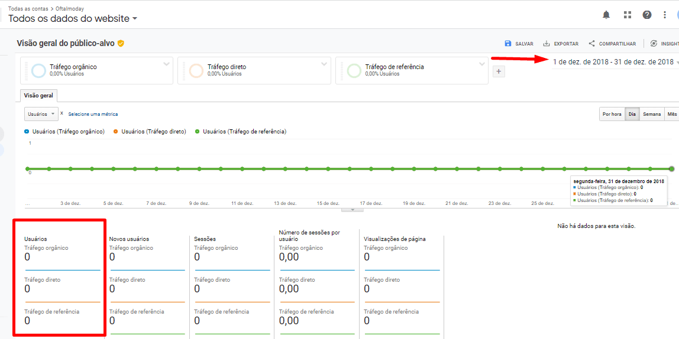Open the notifications bell
Viewport: 679px width, 339px height.
(606, 15)
